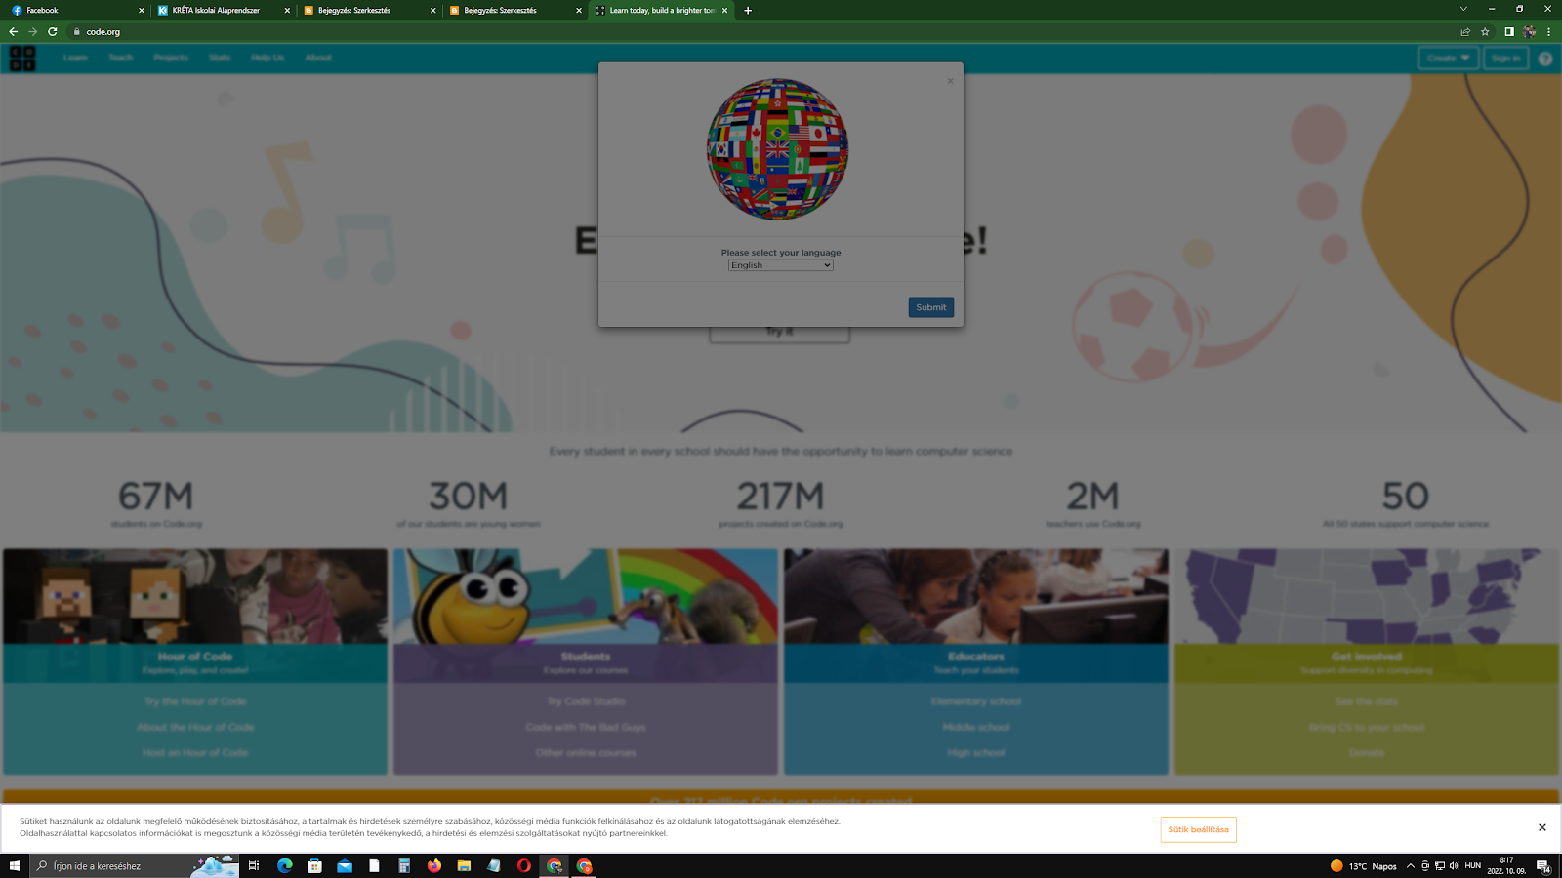This screenshot has height=878, width=1562.
Task: Launch Microsoft Edge from the taskbar
Action: click(285, 865)
